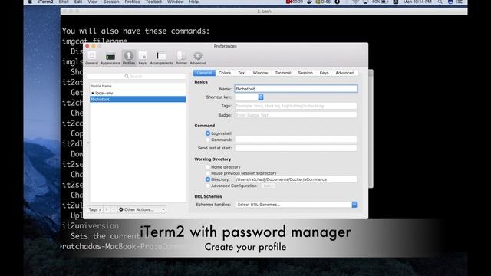Switch to the Window tab
This screenshot has height=276, width=491.
click(x=260, y=73)
